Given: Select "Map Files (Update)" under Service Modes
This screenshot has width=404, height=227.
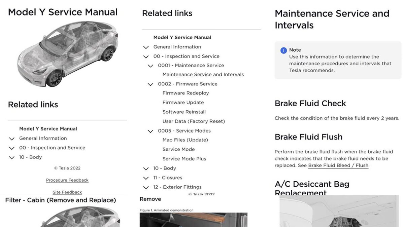Looking at the screenshot, I should [x=186, y=140].
